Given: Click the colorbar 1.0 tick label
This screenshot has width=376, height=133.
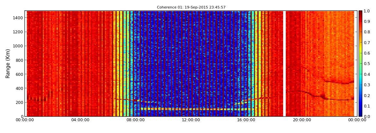Looking at the screenshot, I should (x=367, y=11).
